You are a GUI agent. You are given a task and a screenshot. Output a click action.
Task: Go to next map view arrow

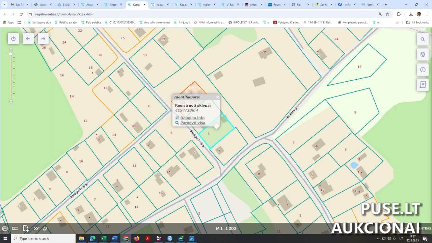pyautogui.click(x=43, y=38)
